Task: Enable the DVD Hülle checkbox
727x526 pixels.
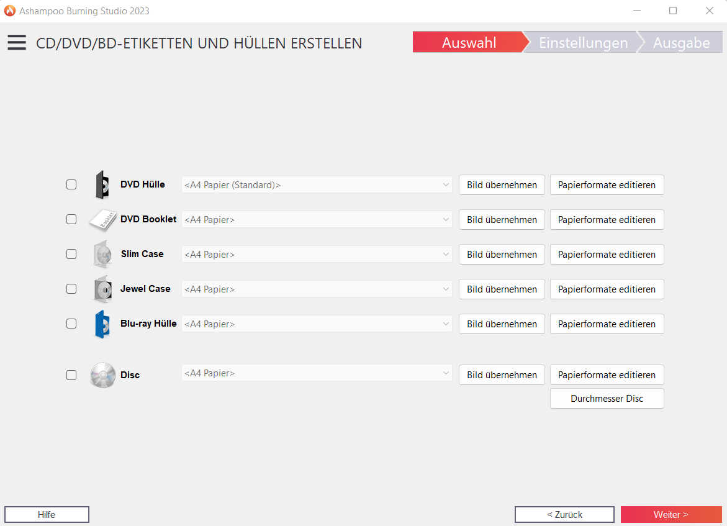Action: (71, 184)
